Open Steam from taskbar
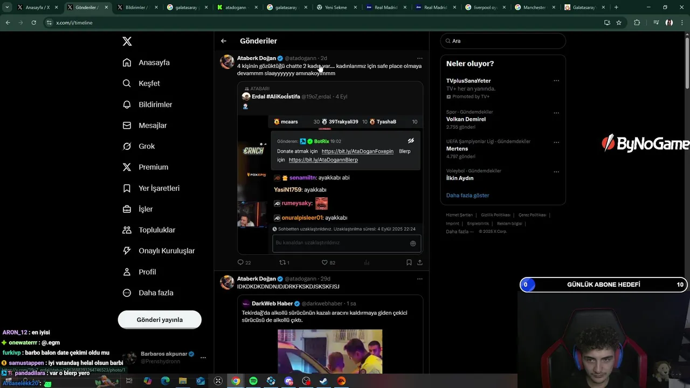Screen dimensions: 690x388 point(323,381)
